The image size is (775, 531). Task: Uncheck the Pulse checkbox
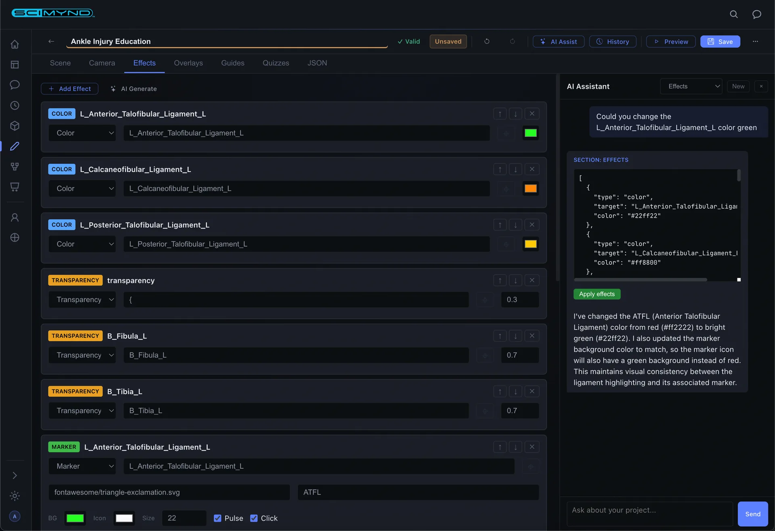(x=218, y=518)
